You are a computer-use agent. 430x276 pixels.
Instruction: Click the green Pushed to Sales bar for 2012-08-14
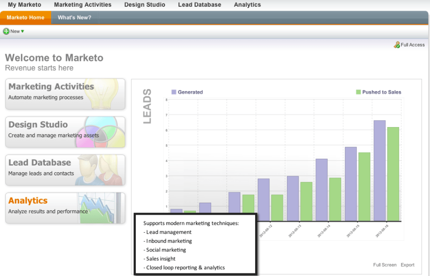(x=335, y=200)
